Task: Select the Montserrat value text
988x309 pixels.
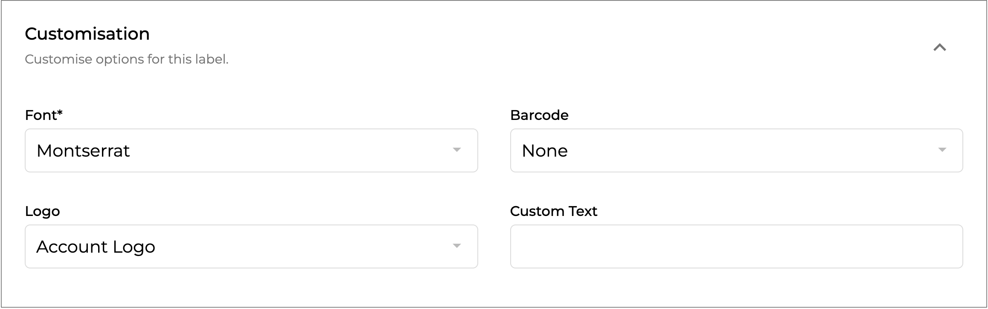Action: coord(83,151)
